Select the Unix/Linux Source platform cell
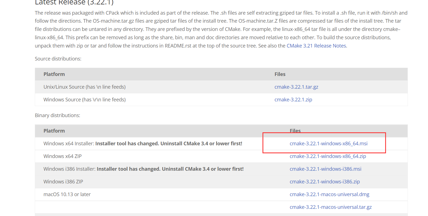428x216 pixels. point(85,87)
